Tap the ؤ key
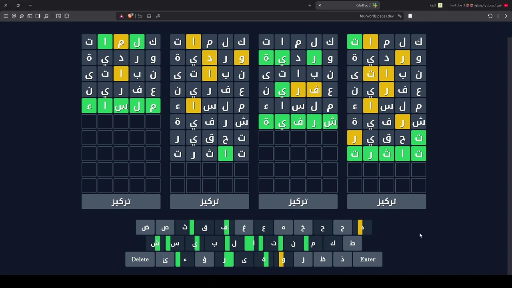This screenshot has height=288, width=512. click(x=204, y=259)
